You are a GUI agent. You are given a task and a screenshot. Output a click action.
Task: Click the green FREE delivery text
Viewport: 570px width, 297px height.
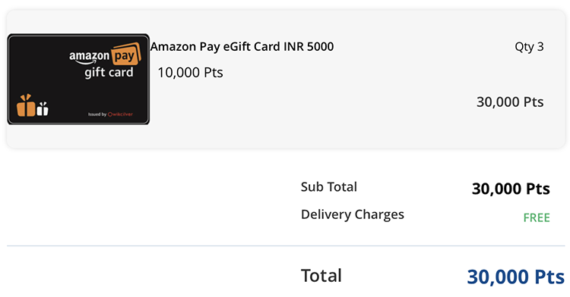click(x=537, y=217)
